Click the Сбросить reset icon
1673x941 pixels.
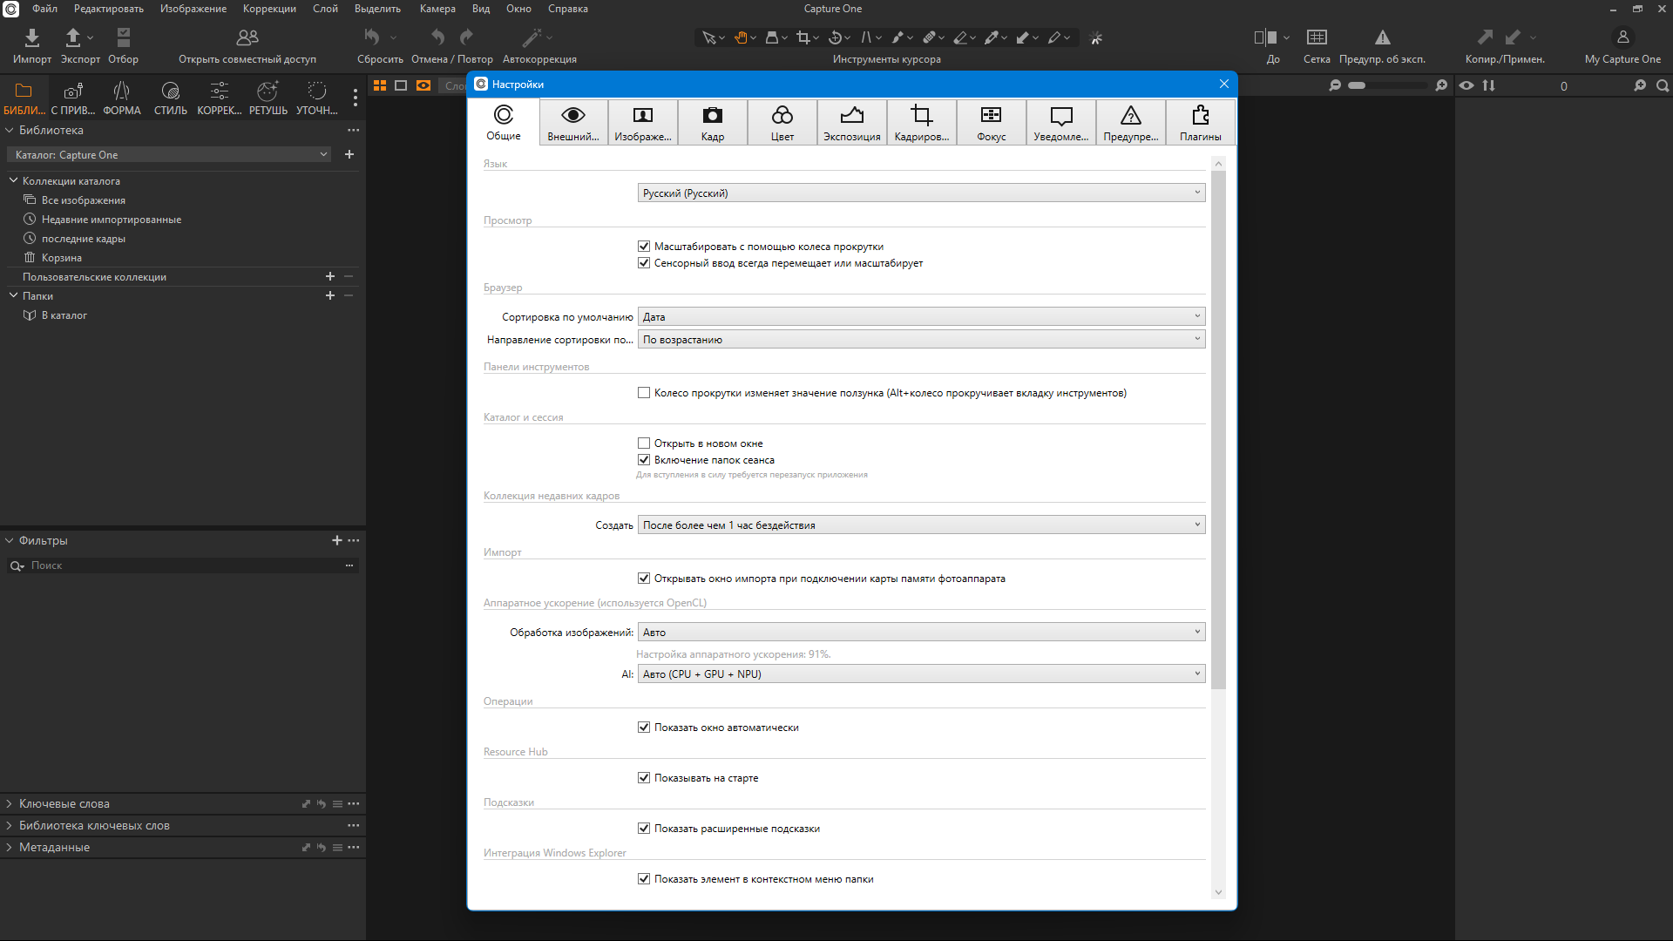[x=372, y=37]
